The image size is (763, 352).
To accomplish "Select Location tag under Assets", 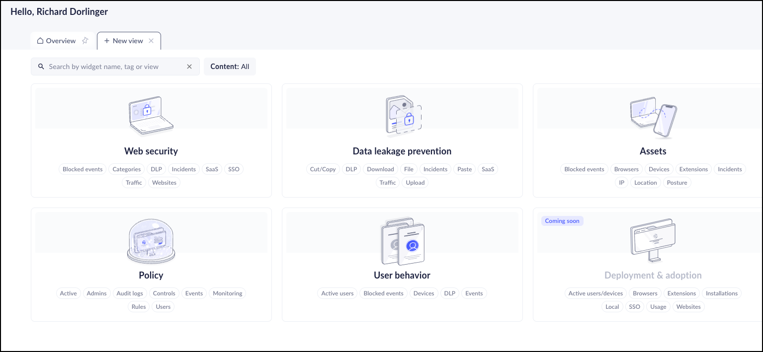I will click(x=646, y=183).
